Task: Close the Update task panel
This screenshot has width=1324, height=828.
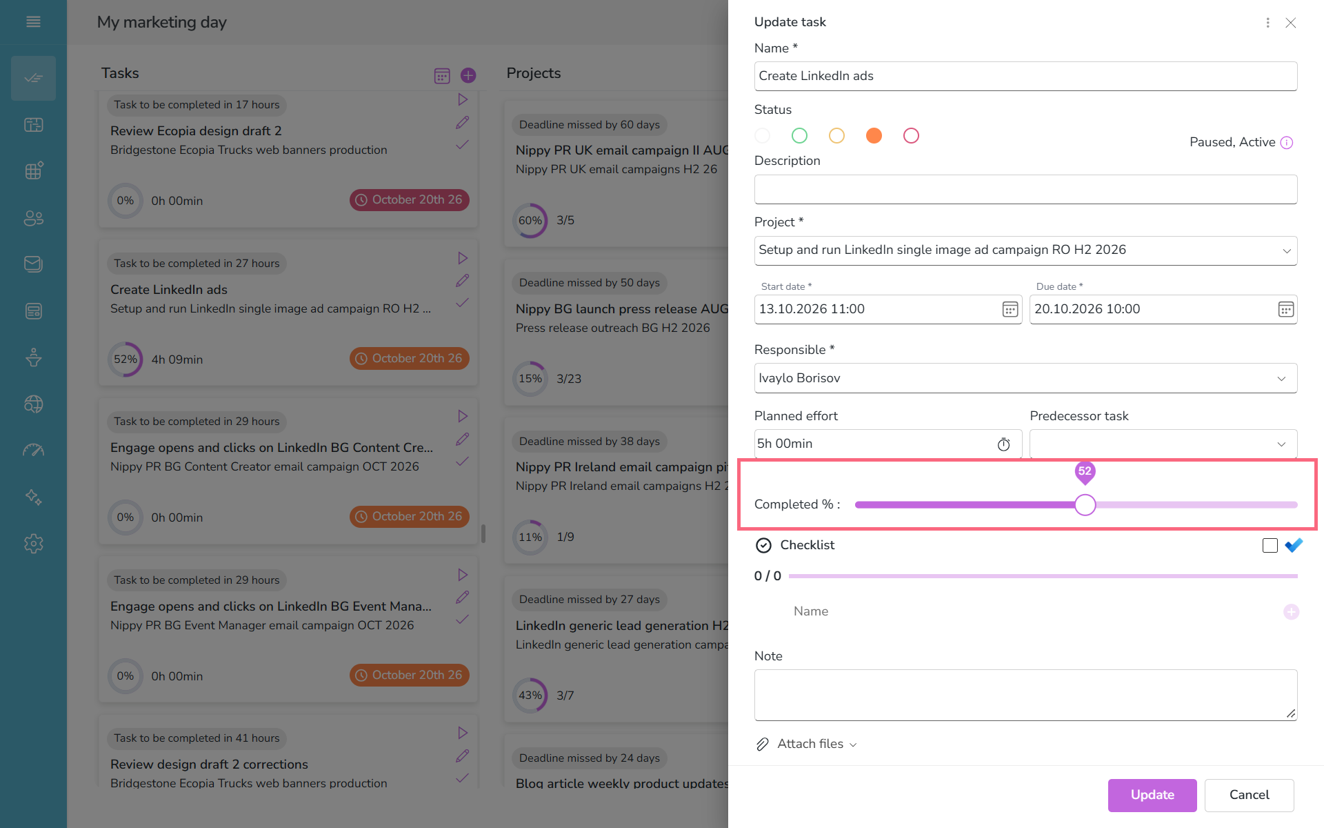Action: 1291,23
